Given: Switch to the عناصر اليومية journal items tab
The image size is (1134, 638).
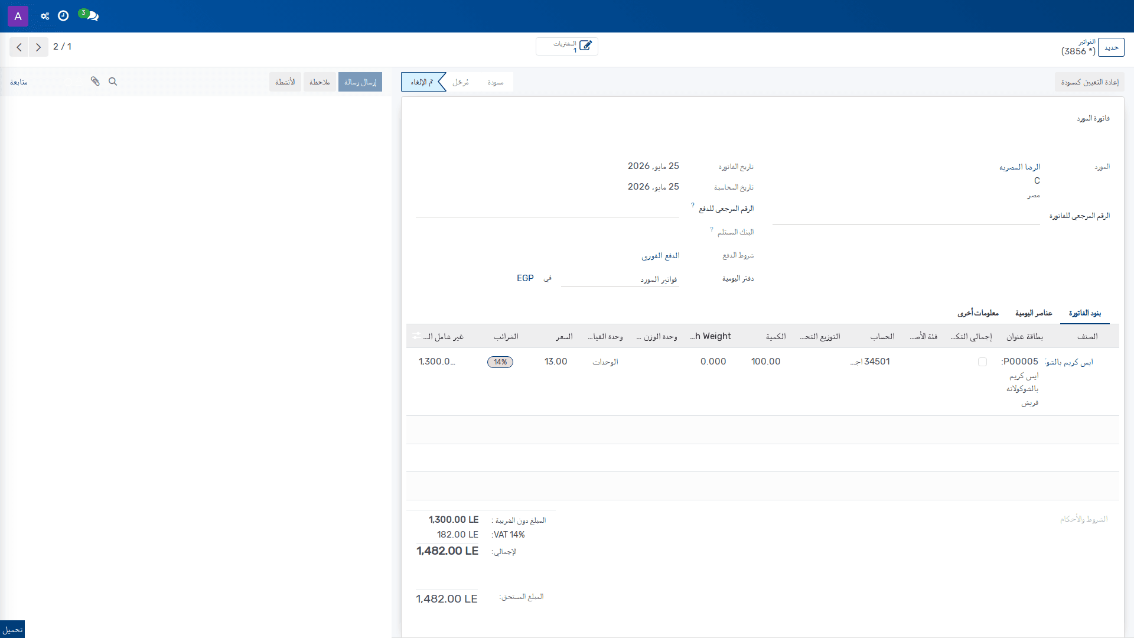Looking at the screenshot, I should pyautogui.click(x=1034, y=313).
